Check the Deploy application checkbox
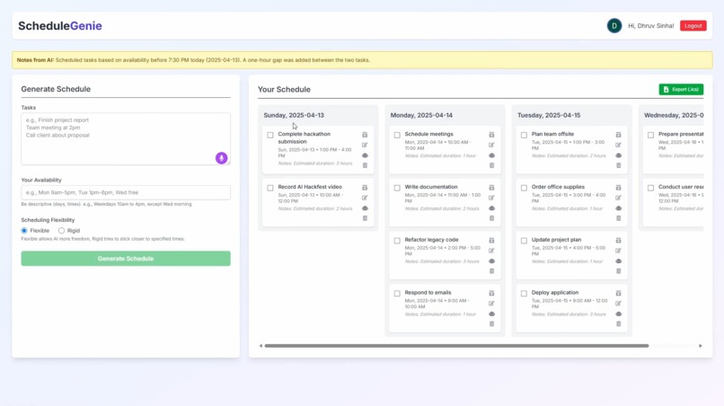This screenshot has width=724, height=406. click(524, 294)
